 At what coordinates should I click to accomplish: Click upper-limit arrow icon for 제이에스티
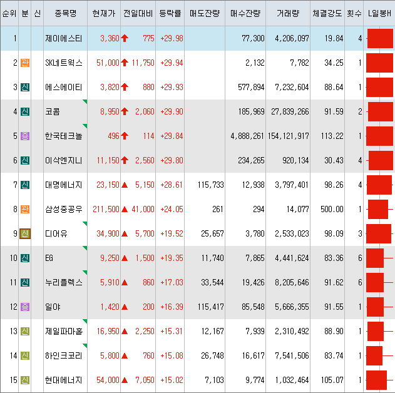coord(125,38)
